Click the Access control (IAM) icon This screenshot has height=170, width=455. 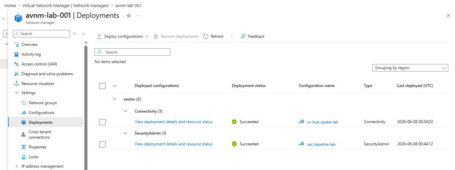pos(16,64)
